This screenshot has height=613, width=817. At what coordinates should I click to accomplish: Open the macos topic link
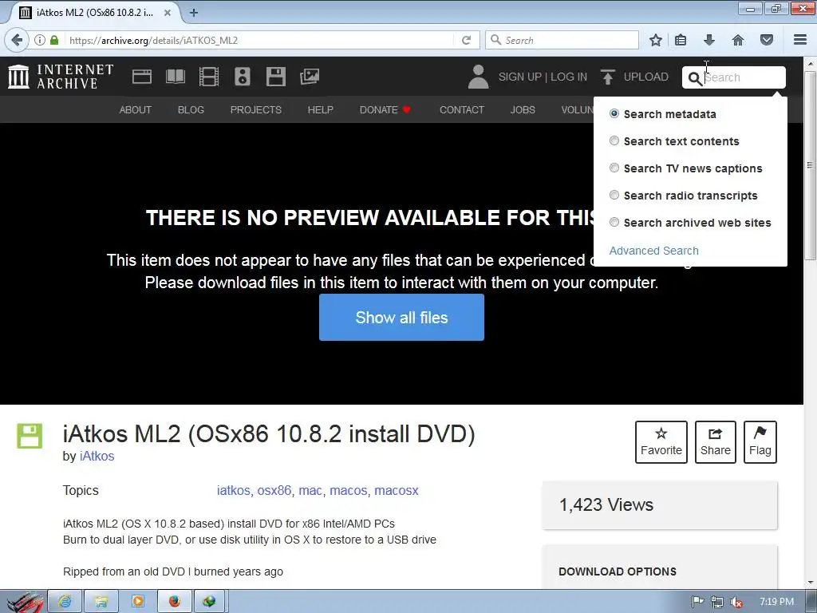[349, 491]
